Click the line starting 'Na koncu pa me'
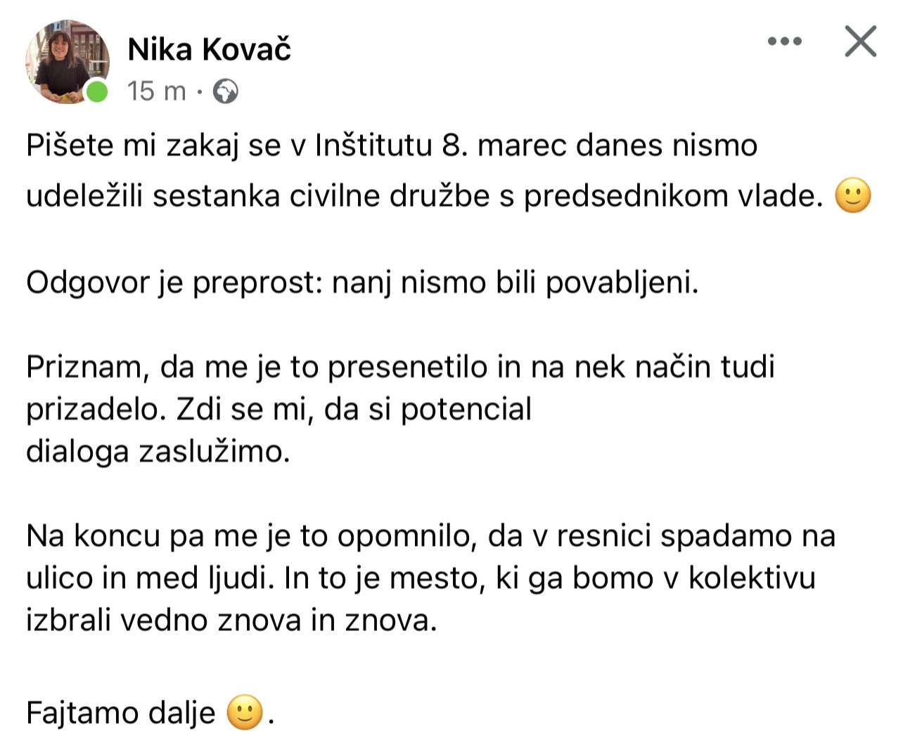 tap(430, 536)
